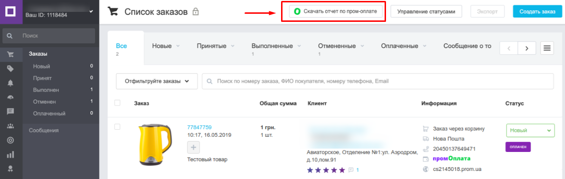Open the award ribbon icon in sidebar

[11, 169]
